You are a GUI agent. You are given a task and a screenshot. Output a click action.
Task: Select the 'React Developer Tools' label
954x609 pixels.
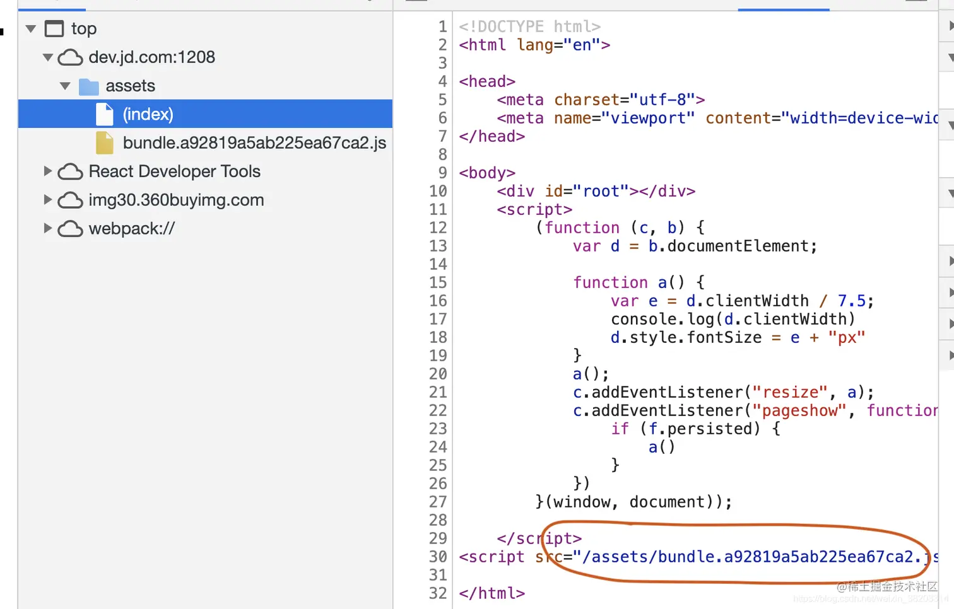pos(174,171)
